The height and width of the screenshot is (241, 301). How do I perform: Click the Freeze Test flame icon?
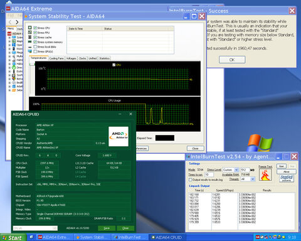pyautogui.click(x=265, y=175)
